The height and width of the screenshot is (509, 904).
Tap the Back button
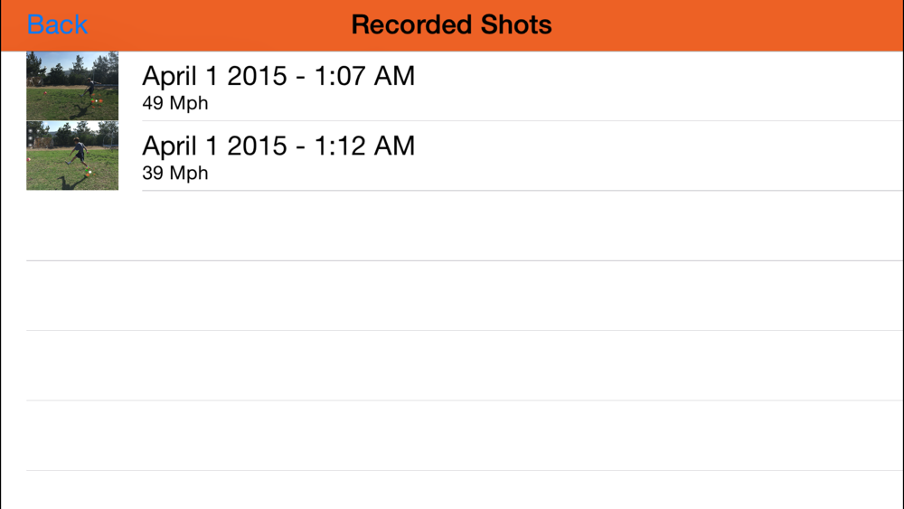point(57,24)
